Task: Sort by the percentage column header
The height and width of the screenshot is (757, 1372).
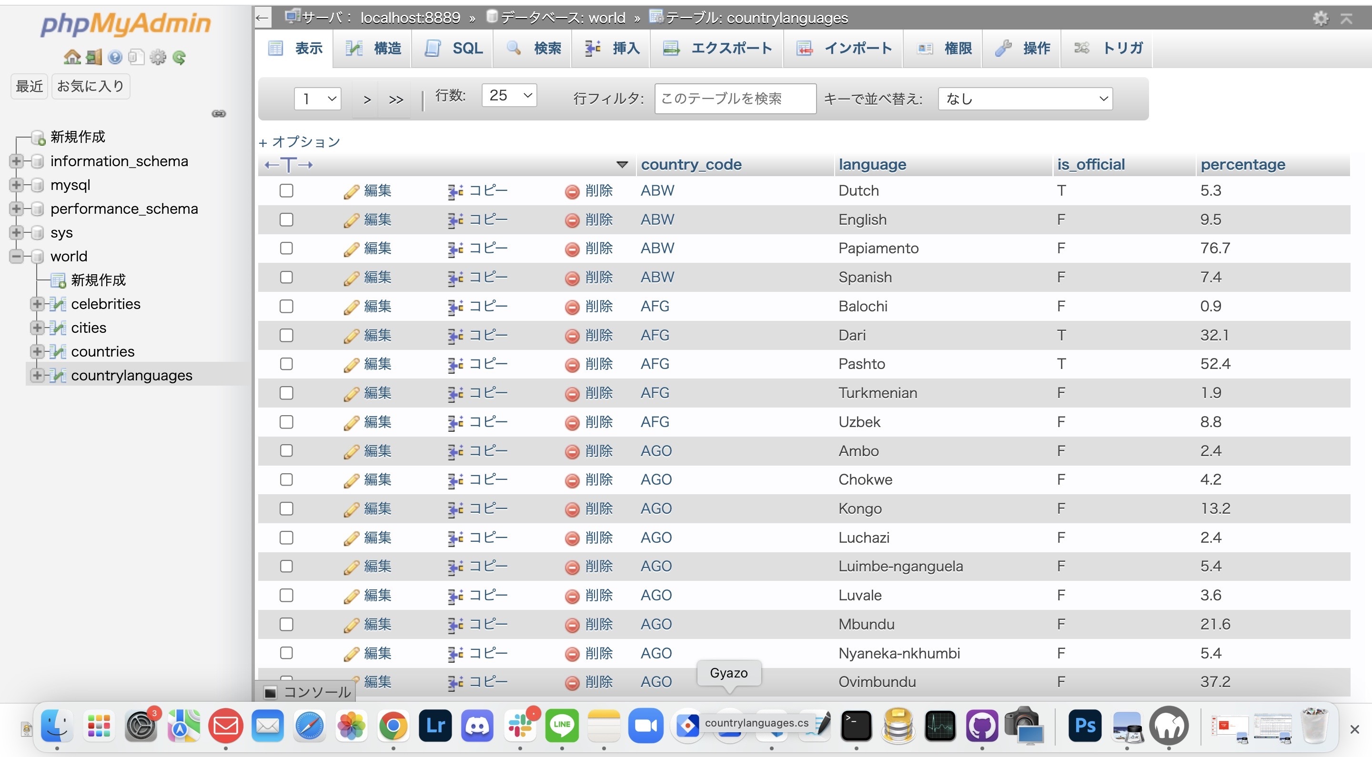Action: 1242,165
